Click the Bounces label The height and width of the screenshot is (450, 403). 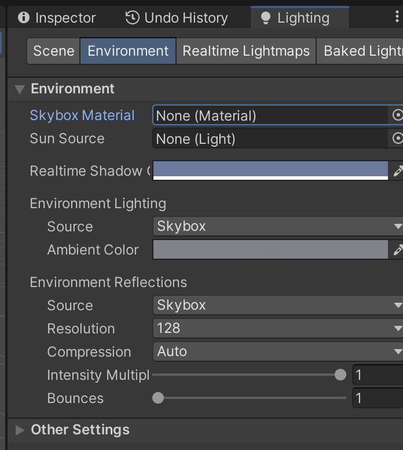(x=75, y=398)
